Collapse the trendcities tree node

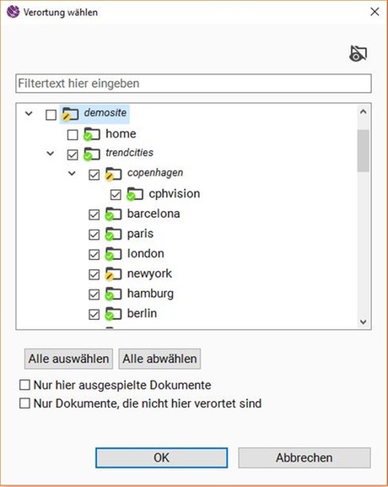[x=51, y=153]
